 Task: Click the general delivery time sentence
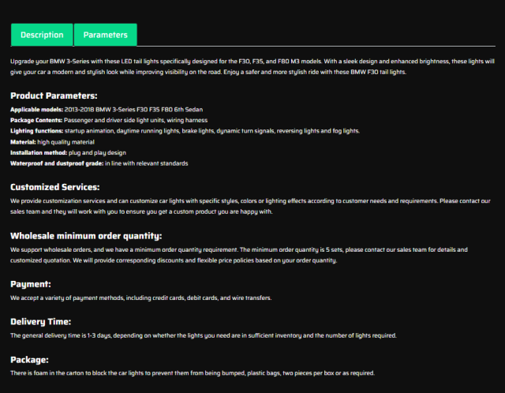204,335
